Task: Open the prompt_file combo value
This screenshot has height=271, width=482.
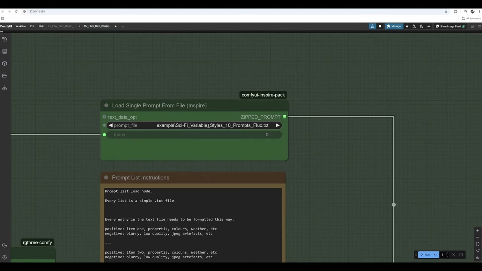Action: click(212, 125)
